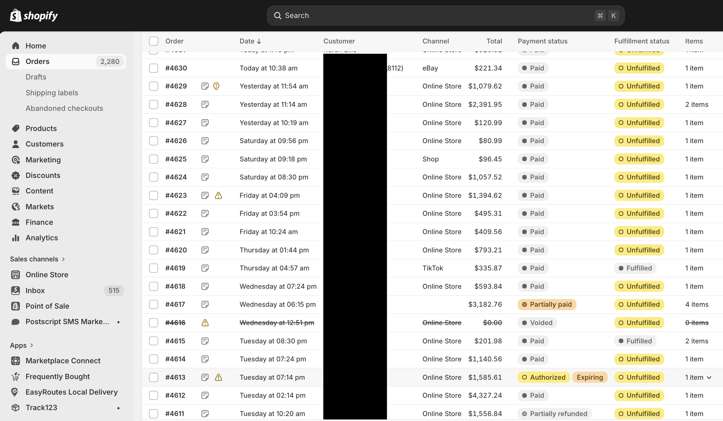
Task: Open the Inbox showing 515 messages
Action: click(35, 291)
